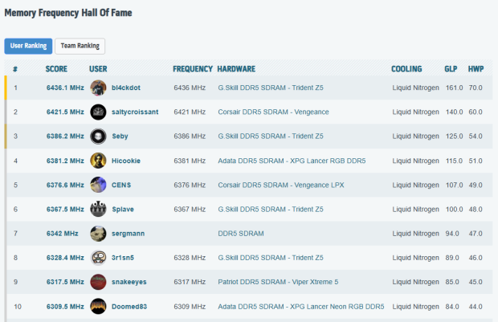Open Doomed83 username profile link

point(130,306)
